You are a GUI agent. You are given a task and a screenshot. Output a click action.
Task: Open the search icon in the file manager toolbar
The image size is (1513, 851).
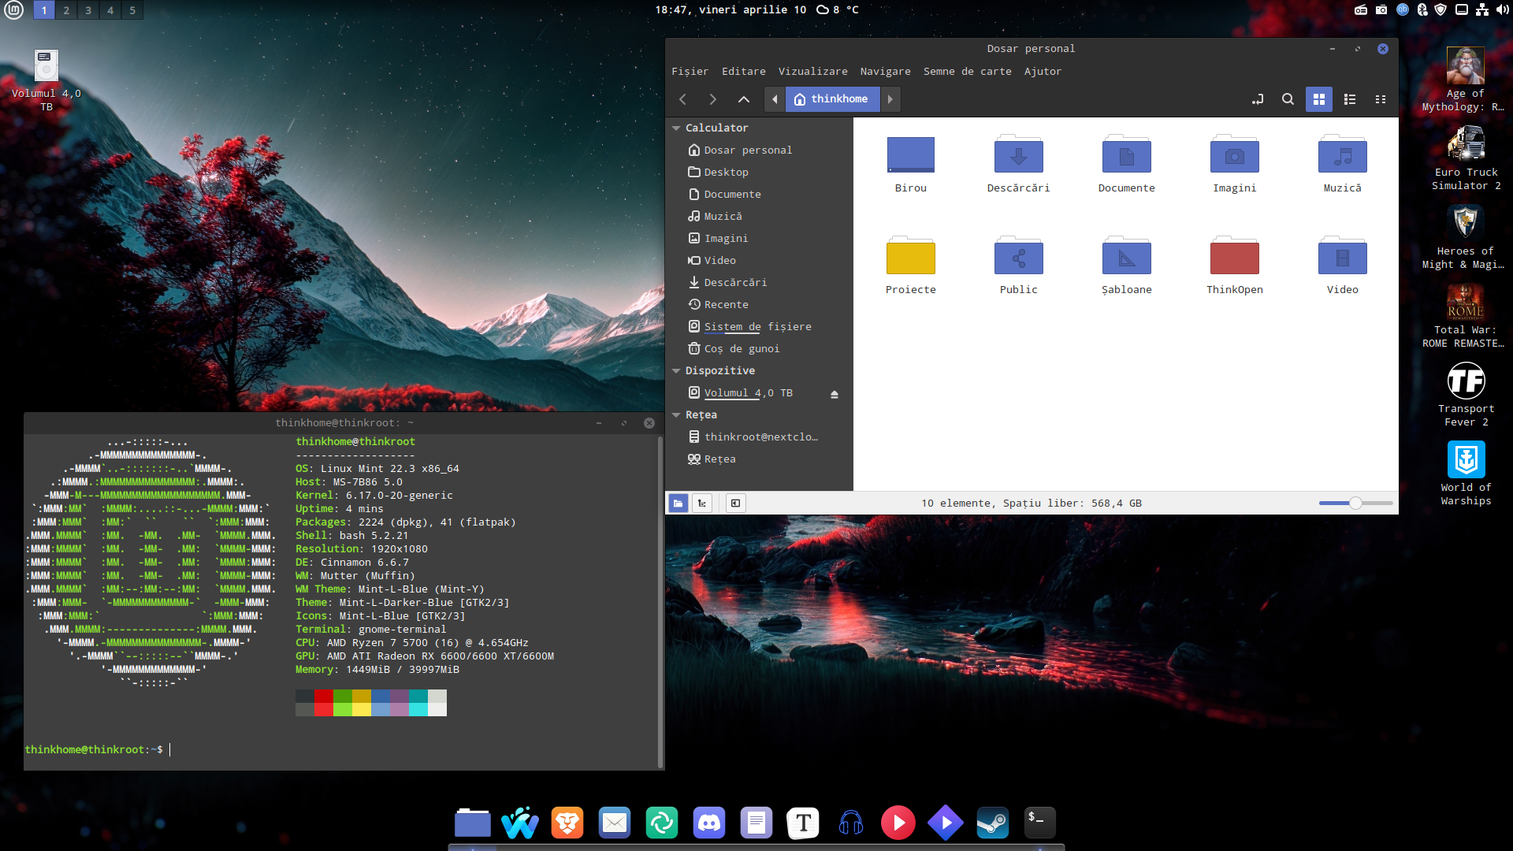tap(1288, 99)
